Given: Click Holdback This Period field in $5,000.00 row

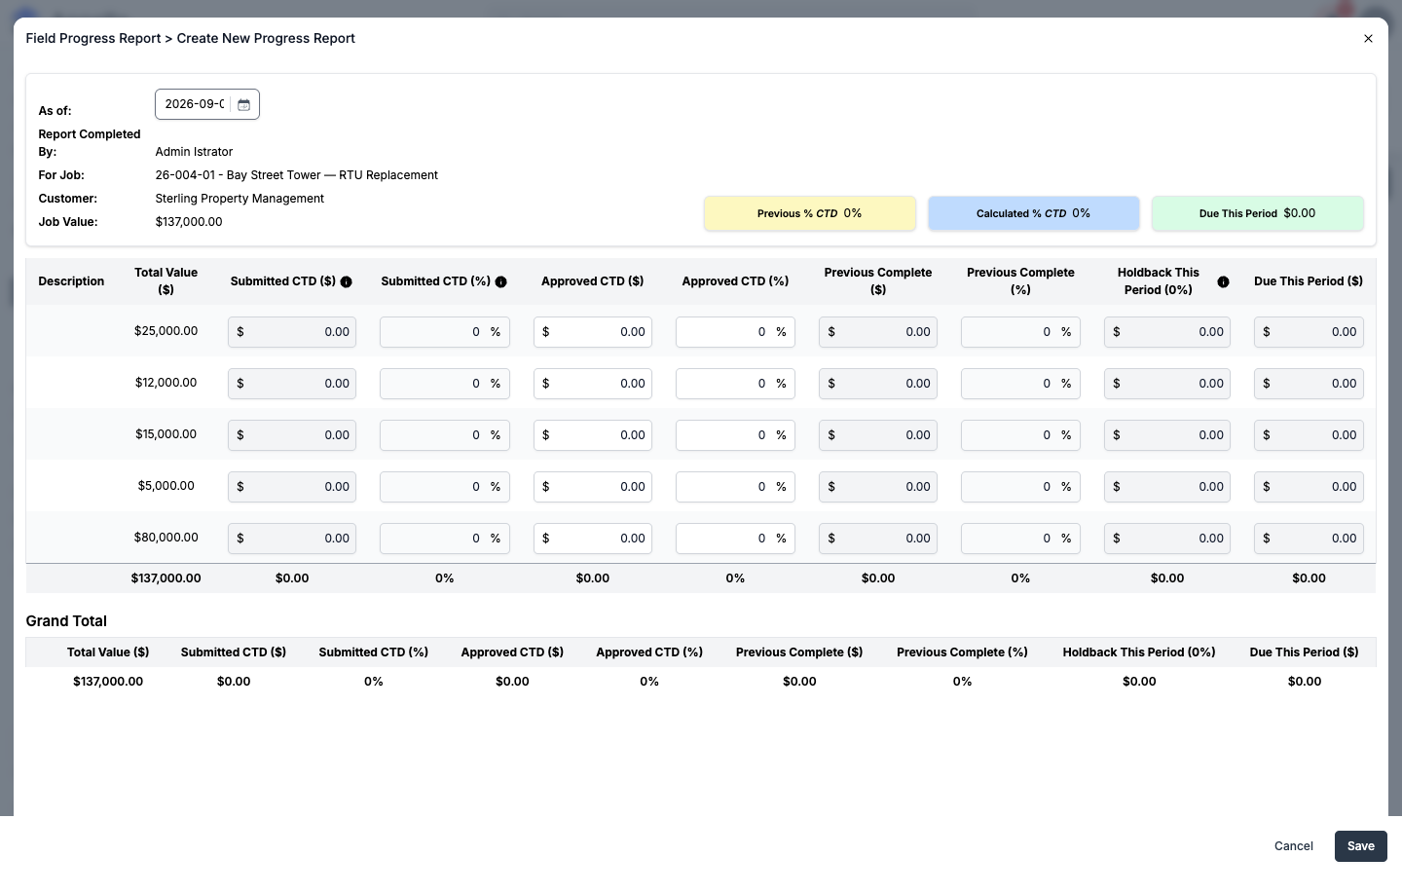Looking at the screenshot, I should [1167, 487].
